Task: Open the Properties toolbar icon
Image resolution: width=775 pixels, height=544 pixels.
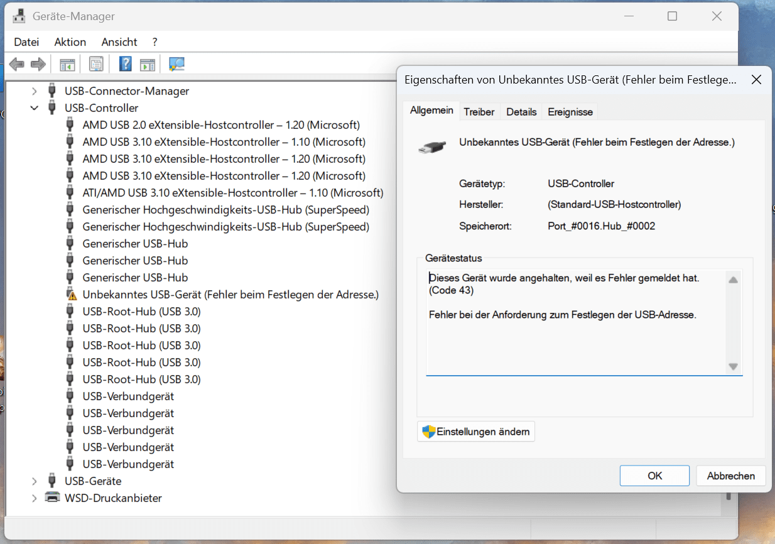Action: tap(96, 64)
